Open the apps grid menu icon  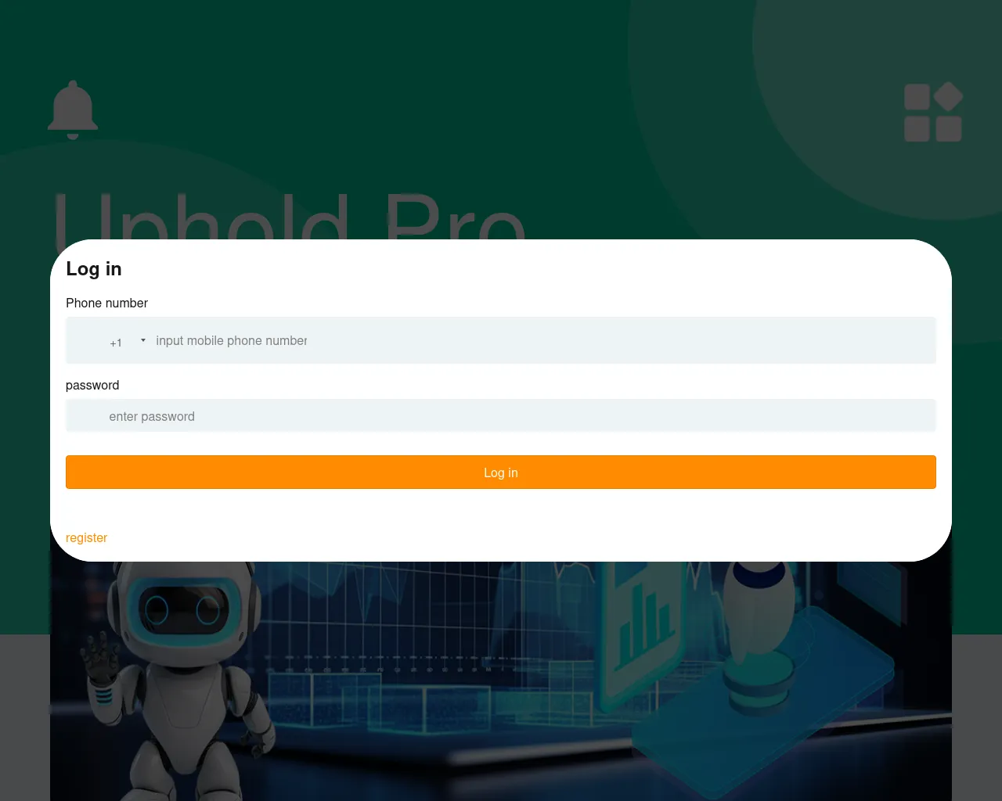tap(933, 112)
